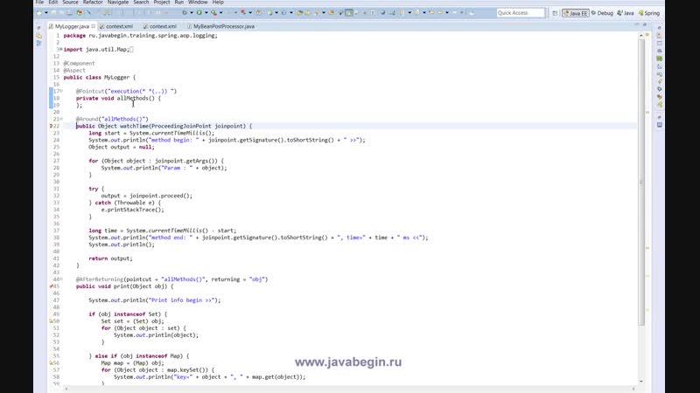Open the Help menu
The height and width of the screenshot is (393, 700).
click(218, 3)
